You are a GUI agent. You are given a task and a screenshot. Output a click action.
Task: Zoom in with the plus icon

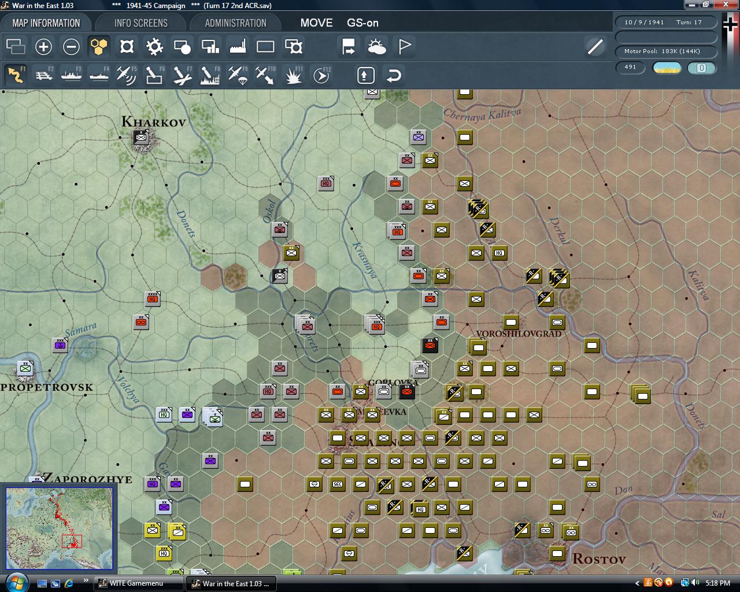click(x=43, y=46)
